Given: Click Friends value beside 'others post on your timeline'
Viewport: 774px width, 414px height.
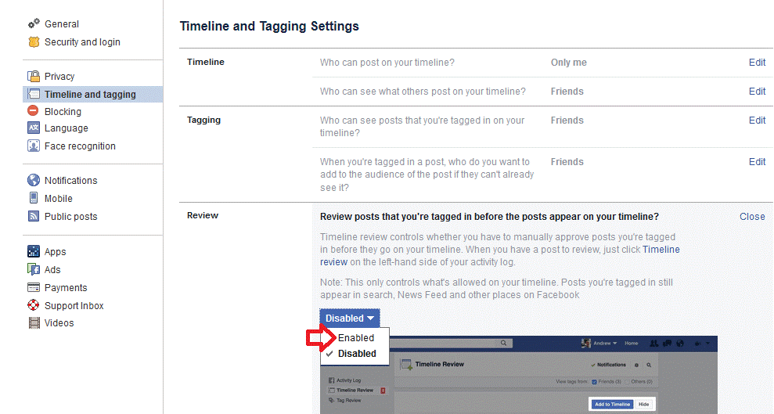Looking at the screenshot, I should [x=567, y=92].
